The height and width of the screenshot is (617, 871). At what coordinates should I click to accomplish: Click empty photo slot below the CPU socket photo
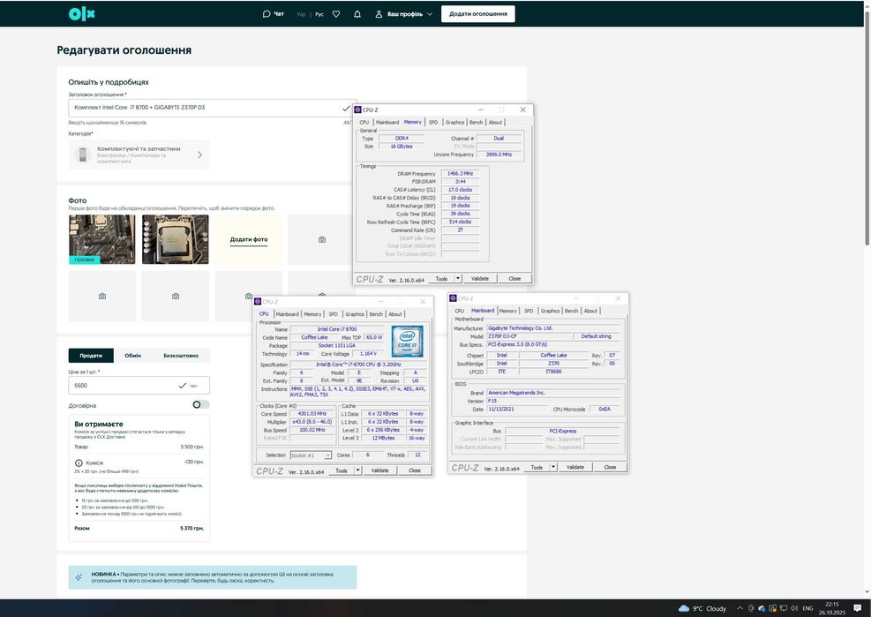pos(176,297)
